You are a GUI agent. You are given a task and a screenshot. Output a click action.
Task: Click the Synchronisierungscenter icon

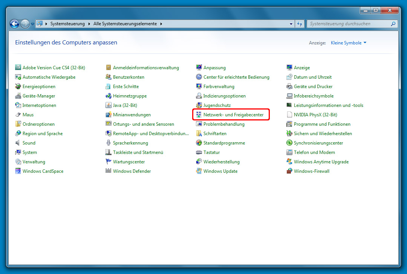pos(289,143)
